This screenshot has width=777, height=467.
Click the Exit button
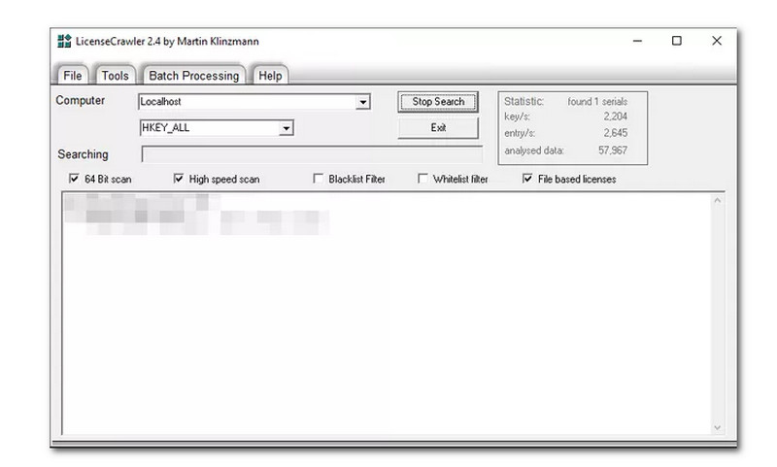[438, 128]
